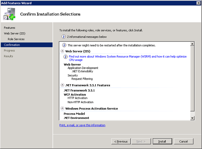Close the Add Features Wizard window

tap(198, 3)
